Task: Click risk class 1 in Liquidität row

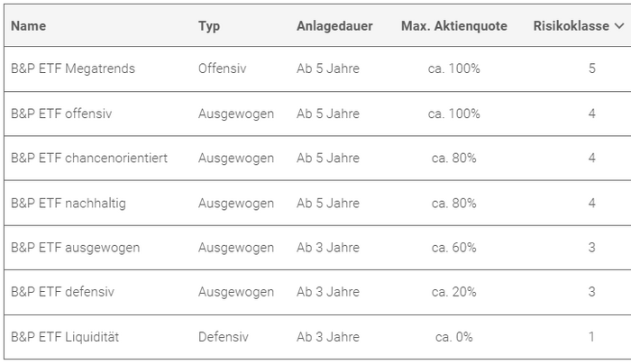Action: click(x=592, y=337)
